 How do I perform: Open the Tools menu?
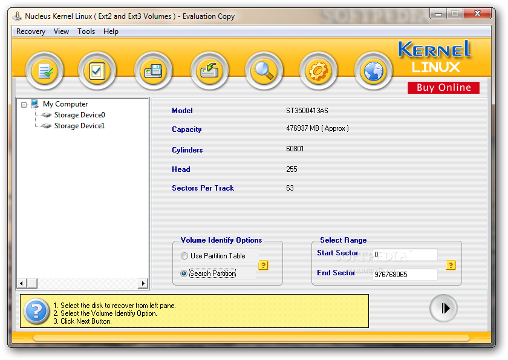point(86,31)
